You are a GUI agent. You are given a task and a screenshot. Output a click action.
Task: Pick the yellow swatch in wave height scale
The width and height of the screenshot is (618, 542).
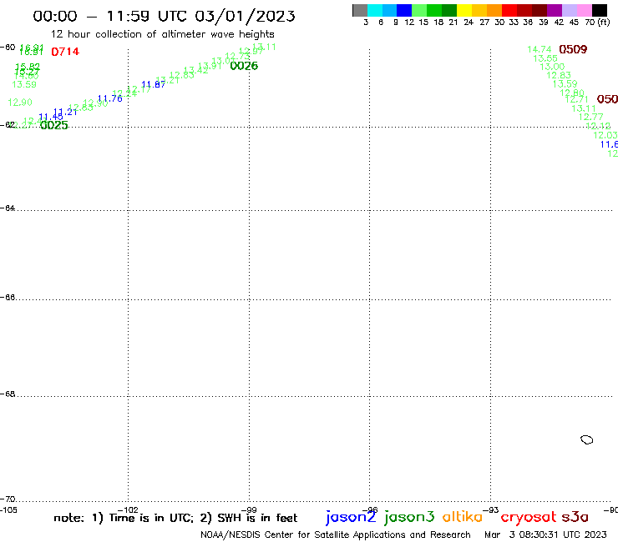[464, 10]
